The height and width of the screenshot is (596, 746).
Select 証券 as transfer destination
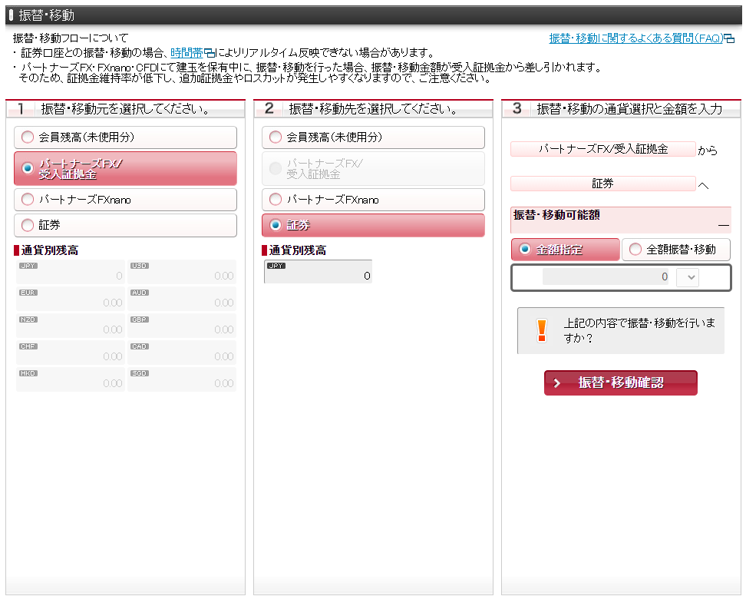[x=374, y=225]
